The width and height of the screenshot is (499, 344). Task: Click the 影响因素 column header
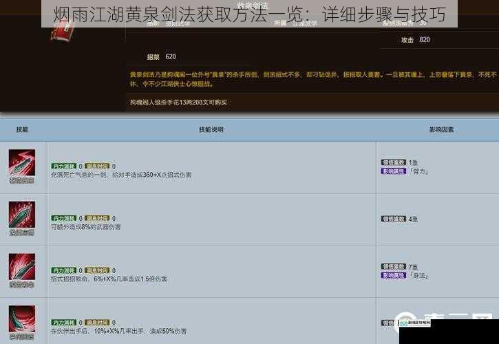click(441, 129)
